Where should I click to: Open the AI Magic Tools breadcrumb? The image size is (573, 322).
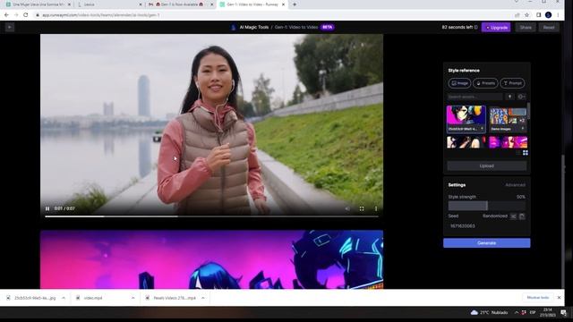[x=254, y=27]
